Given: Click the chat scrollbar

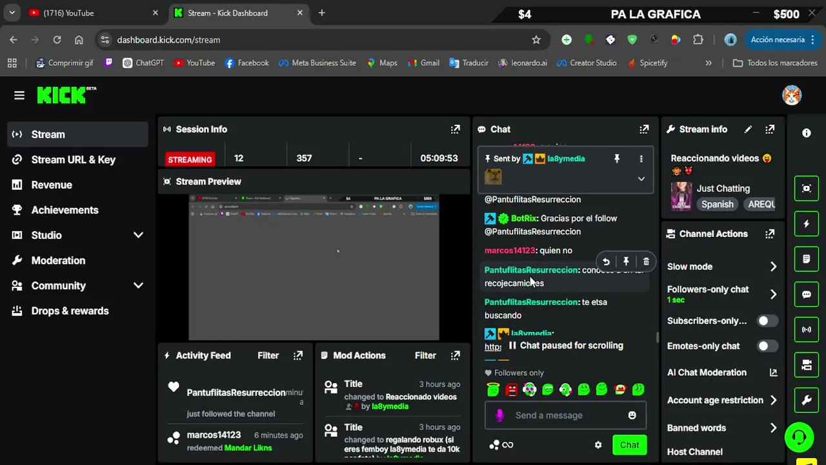Looking at the screenshot, I should [x=657, y=337].
